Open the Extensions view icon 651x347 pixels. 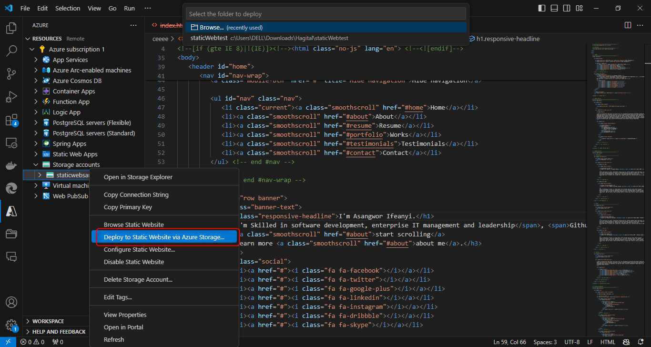point(11,120)
